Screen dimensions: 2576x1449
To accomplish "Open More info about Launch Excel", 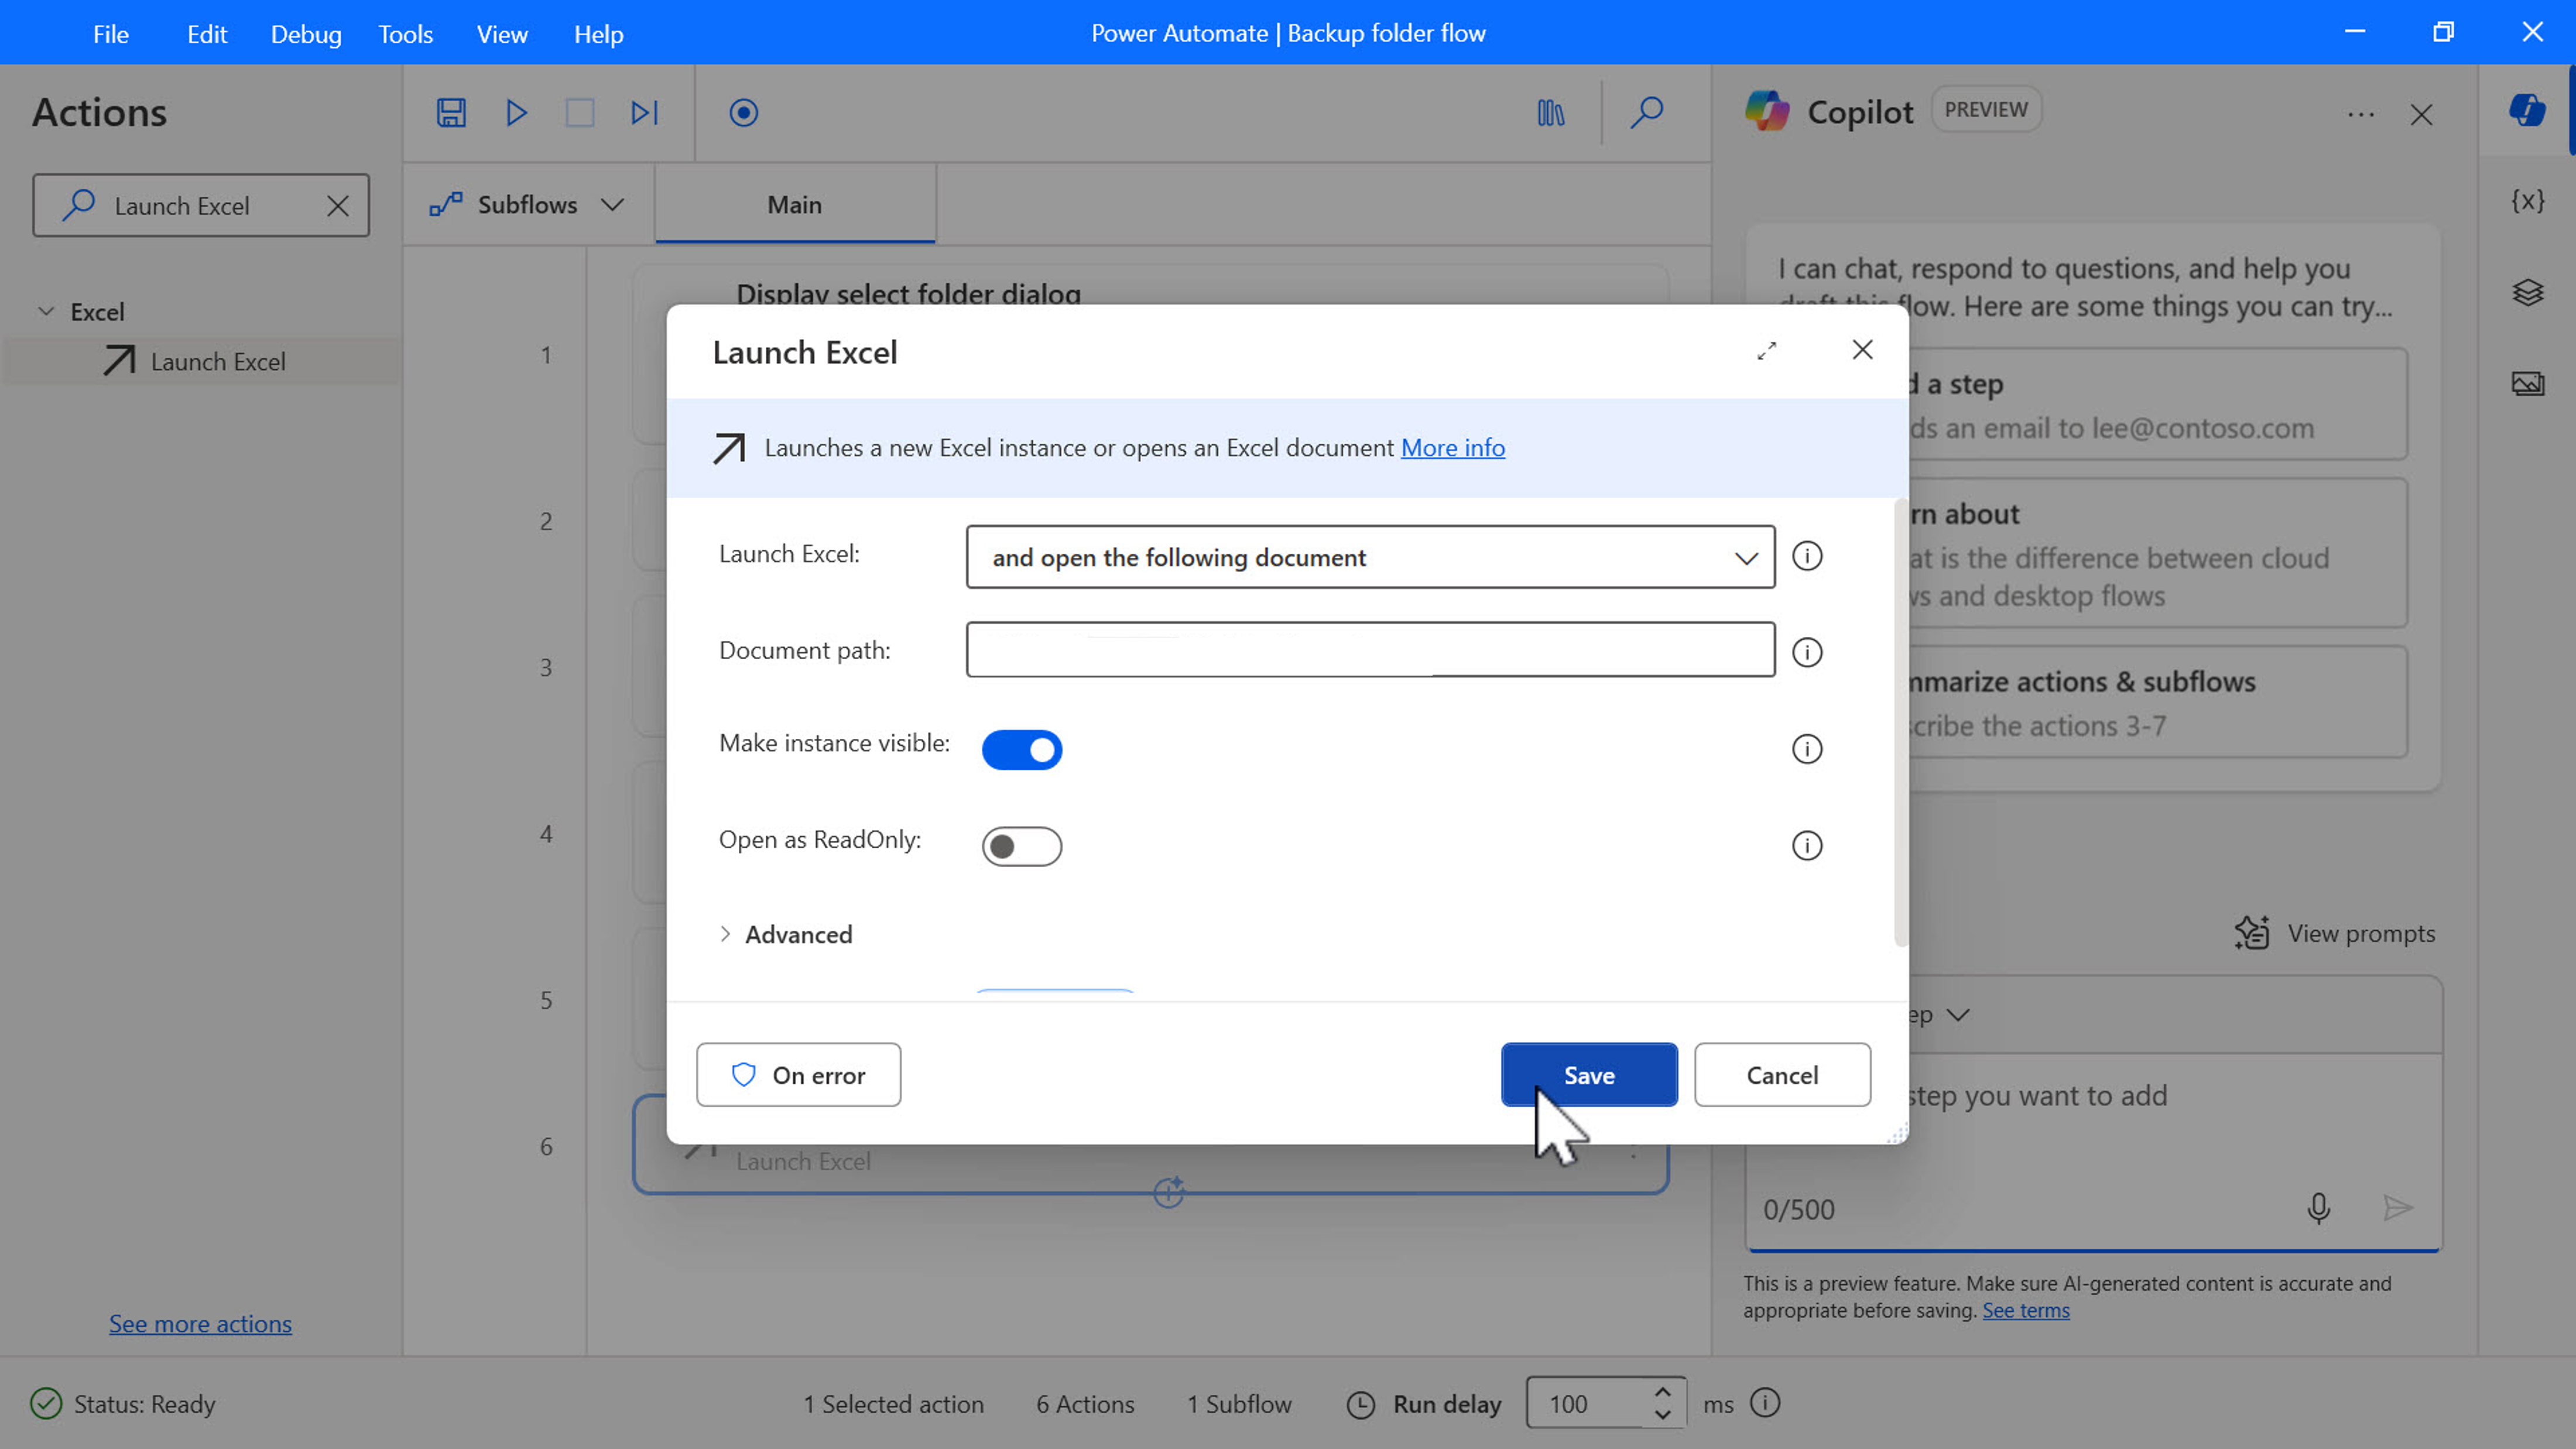I will [1452, 447].
